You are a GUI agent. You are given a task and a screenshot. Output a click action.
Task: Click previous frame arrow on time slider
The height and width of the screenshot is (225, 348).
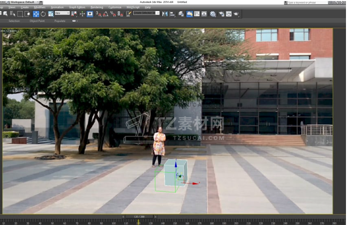coord(123,216)
